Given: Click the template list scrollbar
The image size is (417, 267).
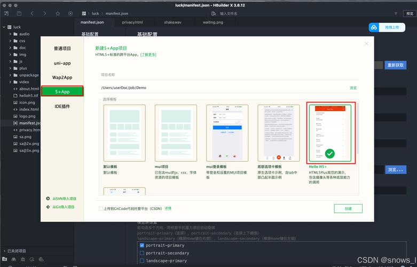Looking at the screenshot, I should coord(357,129).
